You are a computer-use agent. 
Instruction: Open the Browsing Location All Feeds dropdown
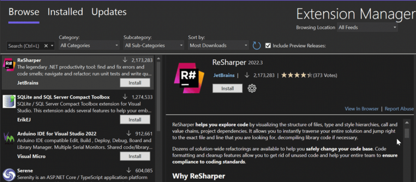(x=367, y=27)
